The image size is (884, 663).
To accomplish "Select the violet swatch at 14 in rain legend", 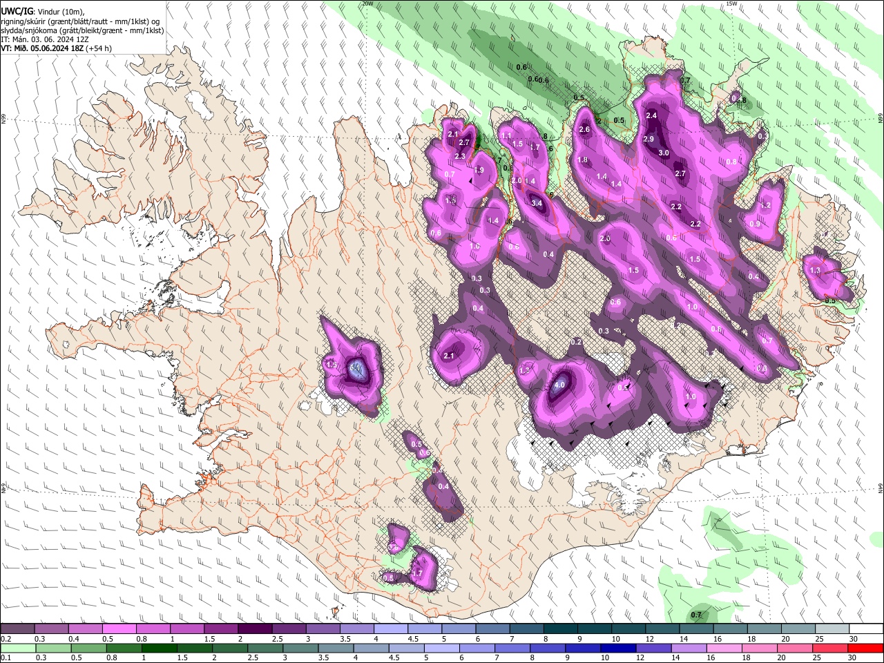I will 688,648.
